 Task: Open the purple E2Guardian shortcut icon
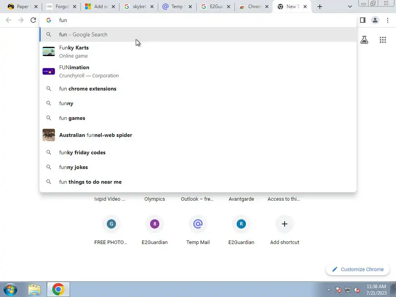(x=155, y=224)
